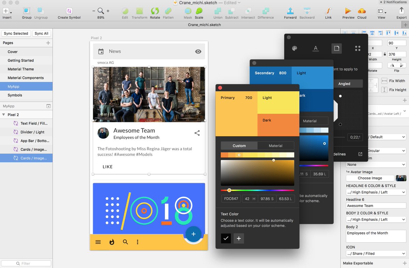Click the Ungroup toolbar icon
Image resolution: width=409 pixels, height=268 pixels.
pos(41,11)
